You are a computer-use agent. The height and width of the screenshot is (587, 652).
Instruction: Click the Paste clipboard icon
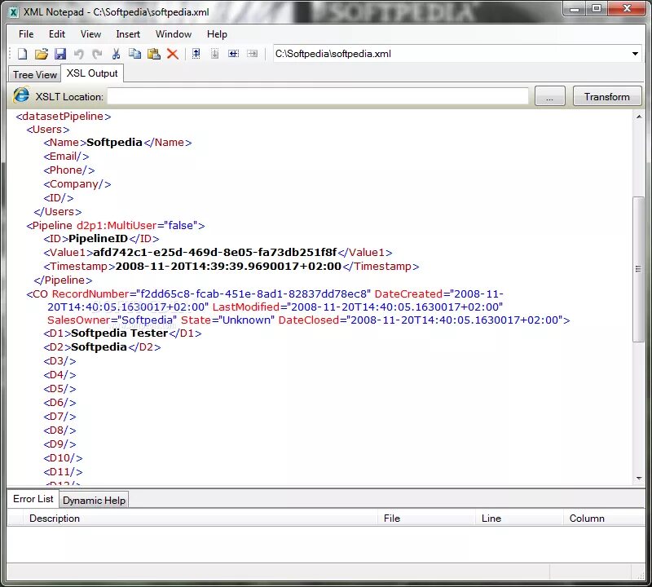click(x=153, y=54)
